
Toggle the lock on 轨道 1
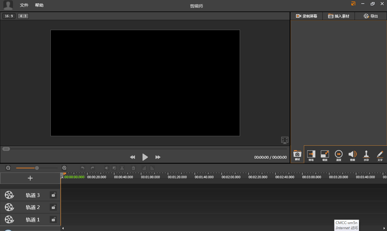tap(53, 220)
